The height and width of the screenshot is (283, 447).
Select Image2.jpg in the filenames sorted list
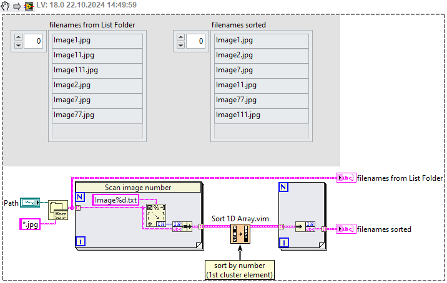(262, 56)
